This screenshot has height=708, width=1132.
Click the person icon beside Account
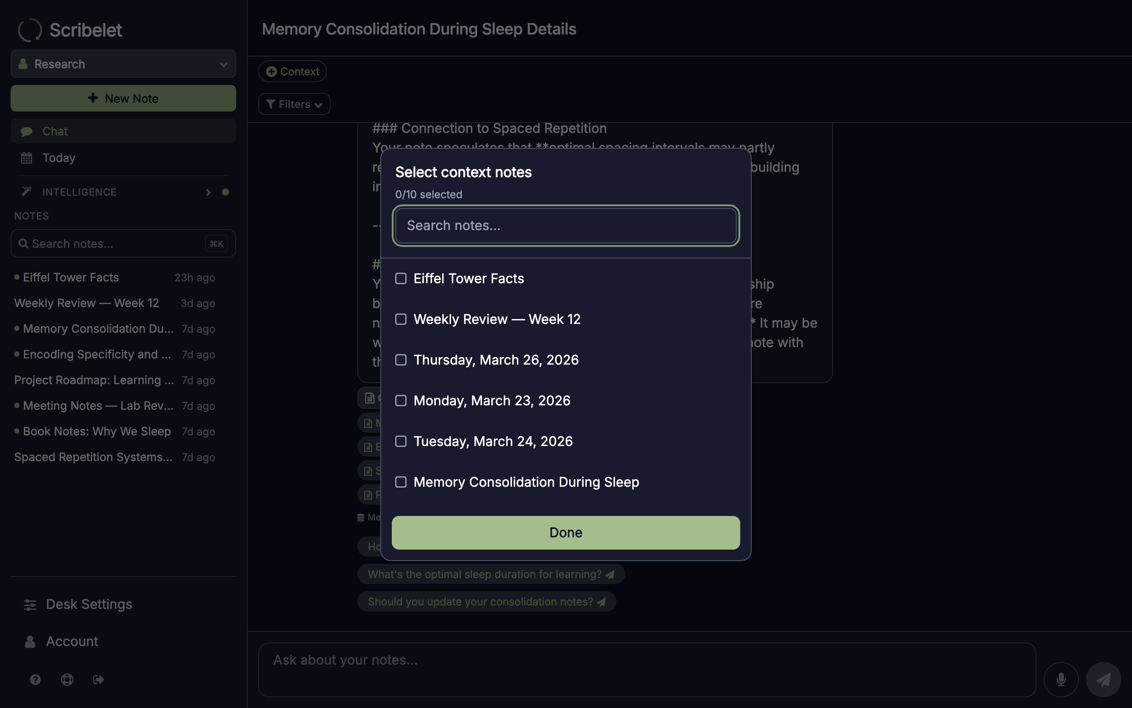point(30,642)
